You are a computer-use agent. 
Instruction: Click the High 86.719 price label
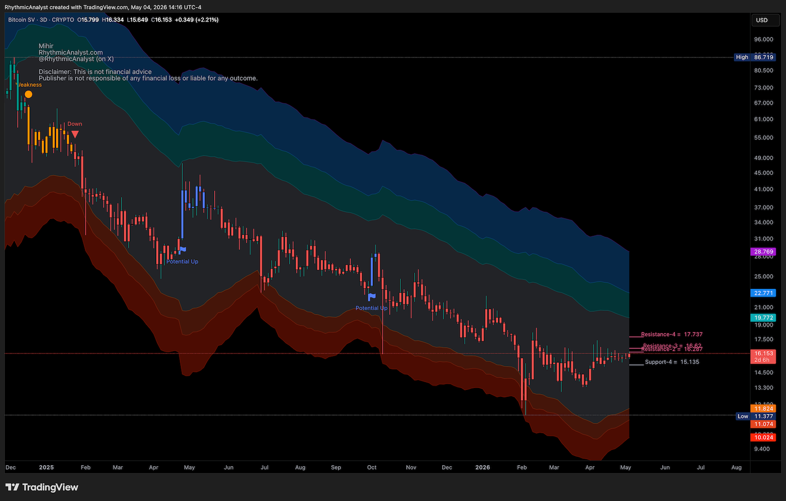[755, 57]
